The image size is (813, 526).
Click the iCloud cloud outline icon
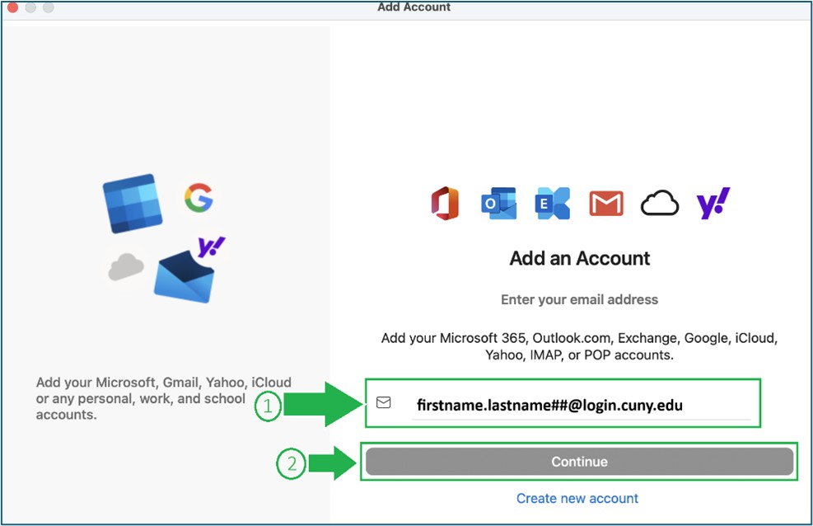(660, 203)
